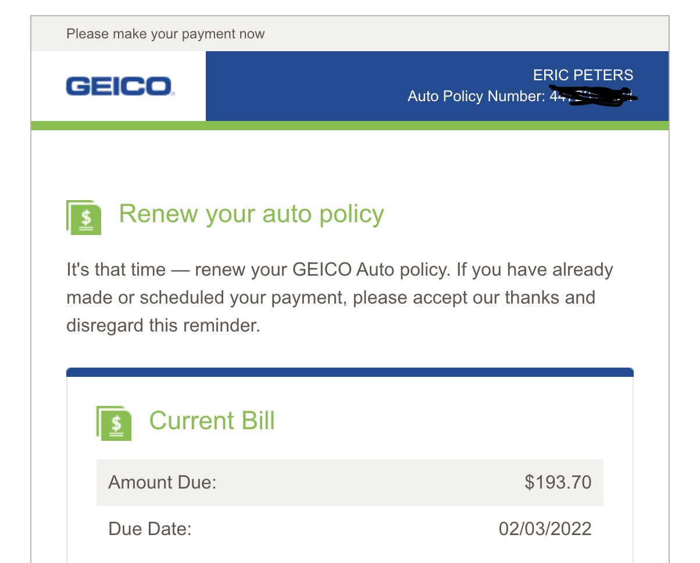This screenshot has width=700, height=563.
Task: Click empty blue header area left of name
Action: coord(302,86)
